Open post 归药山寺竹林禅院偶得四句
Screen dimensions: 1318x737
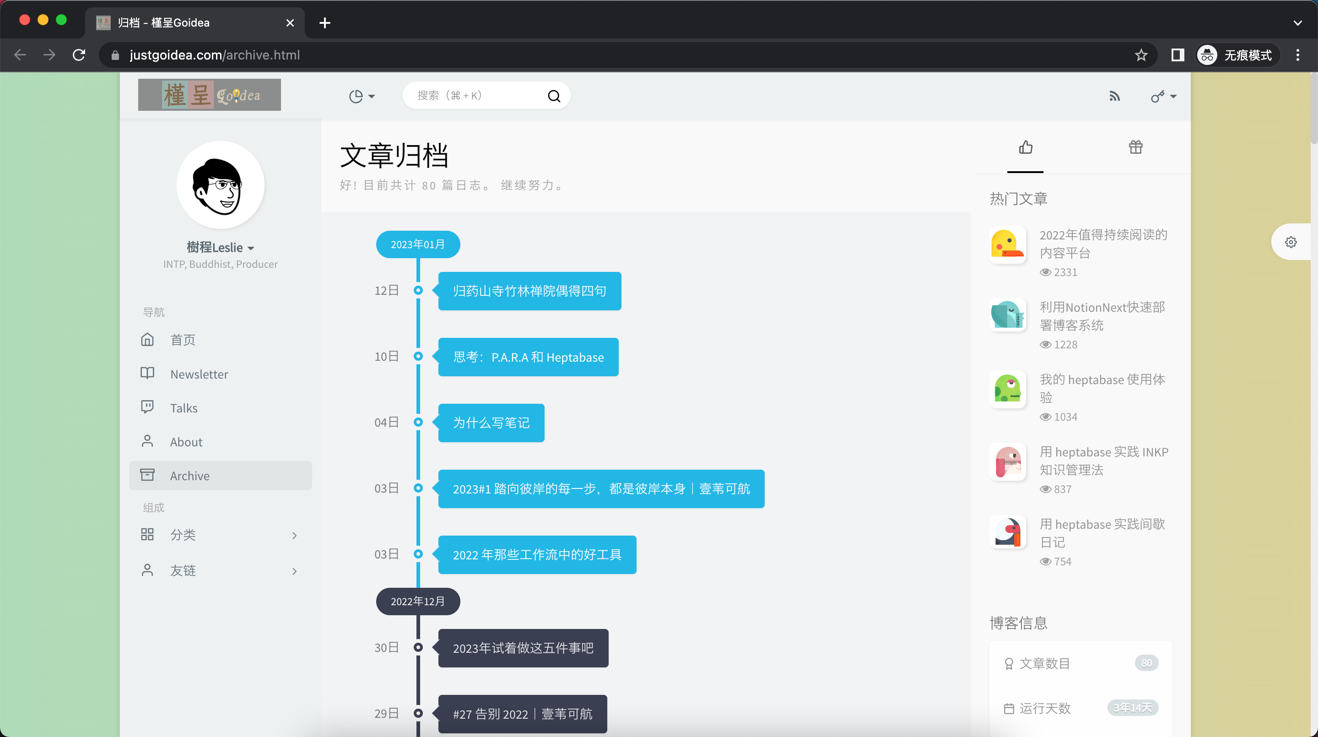tap(529, 291)
